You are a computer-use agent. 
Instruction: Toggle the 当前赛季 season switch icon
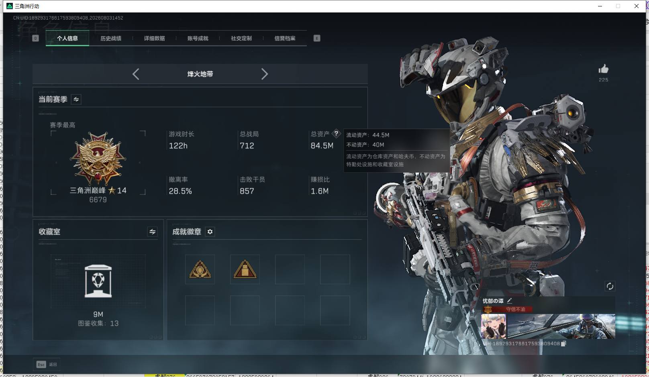click(76, 99)
